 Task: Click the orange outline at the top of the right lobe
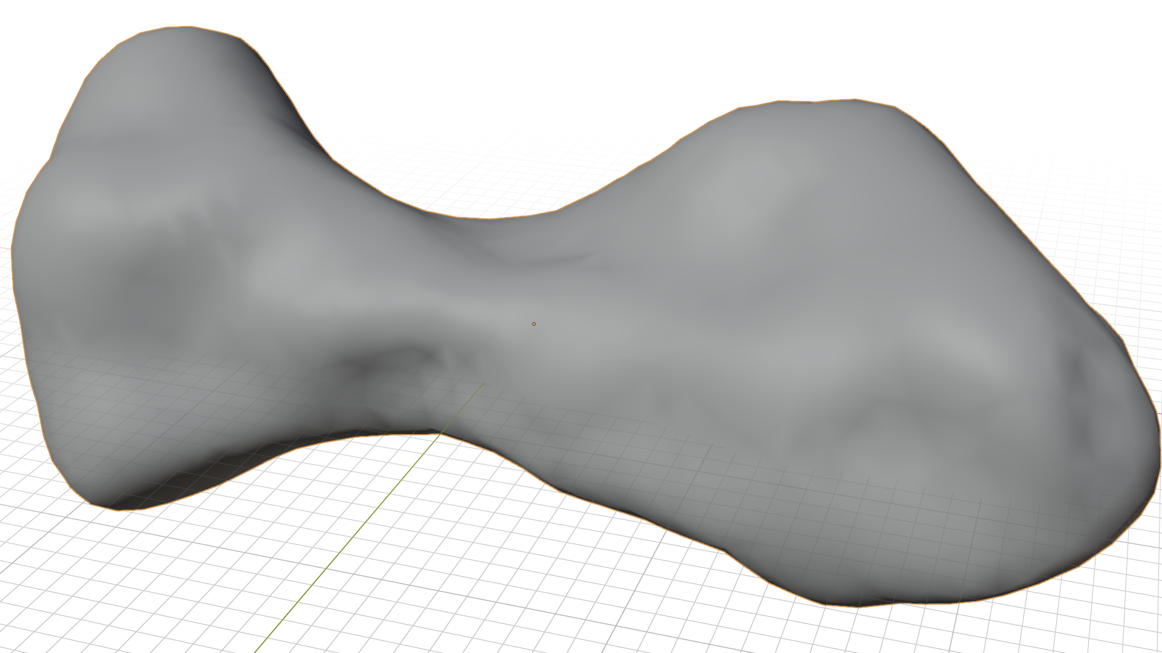coord(847,99)
